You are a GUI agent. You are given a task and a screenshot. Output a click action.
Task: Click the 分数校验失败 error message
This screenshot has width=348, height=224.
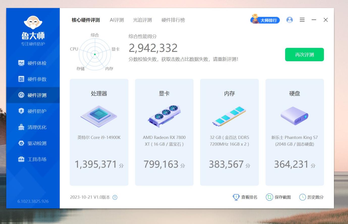[183, 59]
